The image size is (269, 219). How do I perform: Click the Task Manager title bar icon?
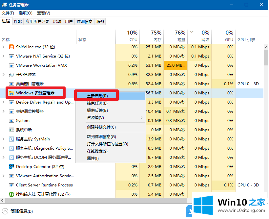pos(5,5)
